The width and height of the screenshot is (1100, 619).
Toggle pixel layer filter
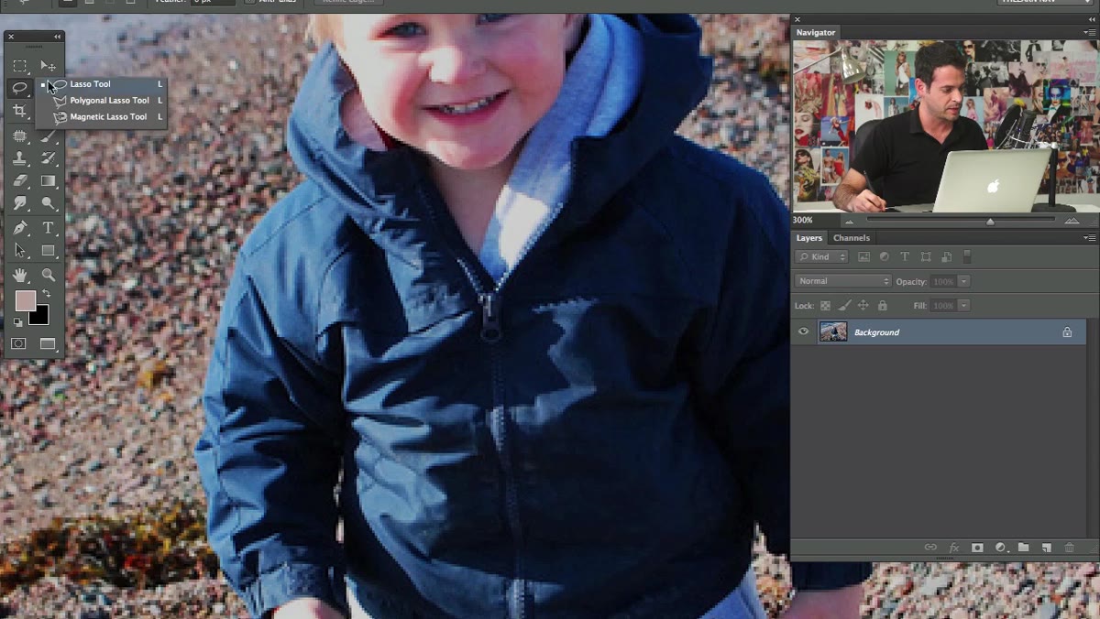(x=863, y=257)
